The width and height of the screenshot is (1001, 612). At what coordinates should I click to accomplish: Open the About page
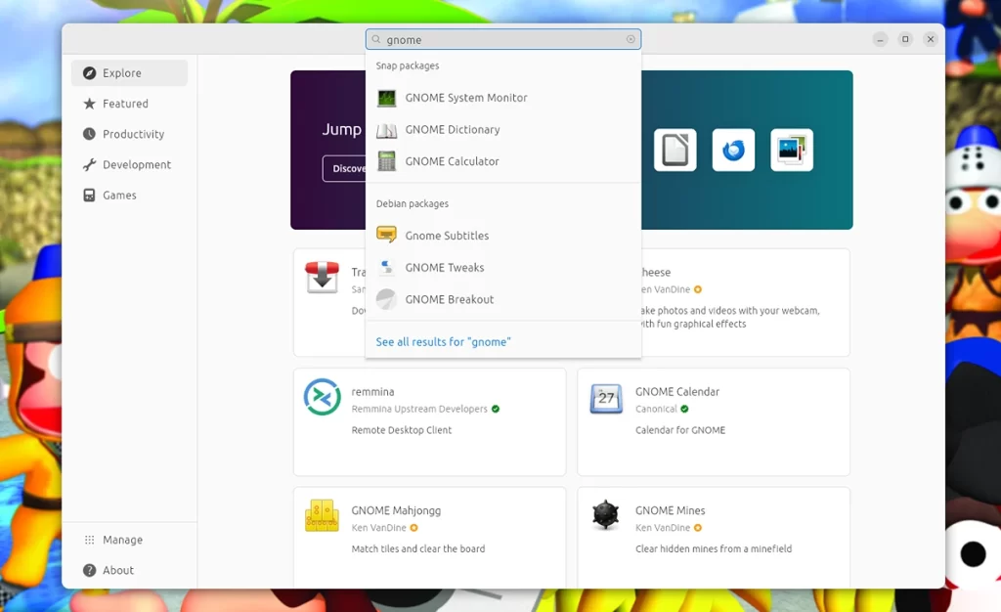[x=130, y=570]
